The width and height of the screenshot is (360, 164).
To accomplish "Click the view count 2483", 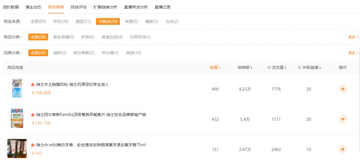I will tap(276, 150).
